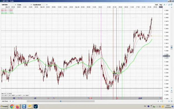Click the Buy button
174x109 pixels.
[x=161, y=5]
